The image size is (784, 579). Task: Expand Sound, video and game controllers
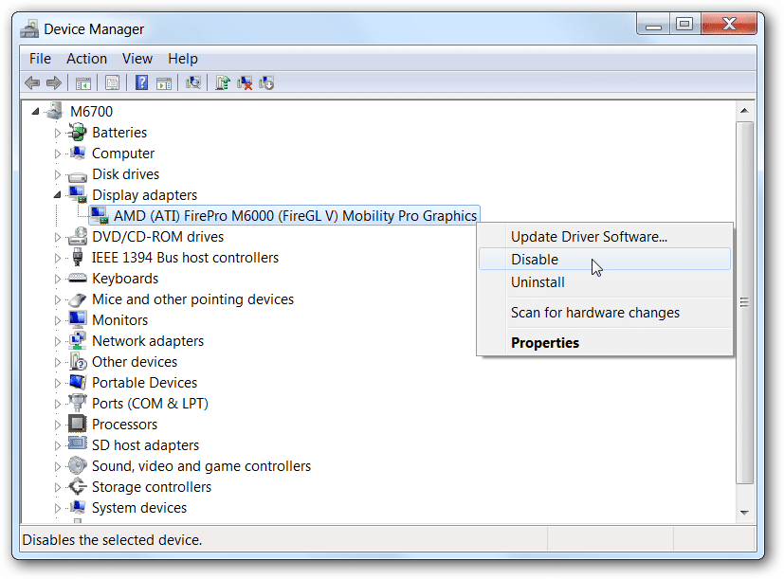tap(58, 466)
